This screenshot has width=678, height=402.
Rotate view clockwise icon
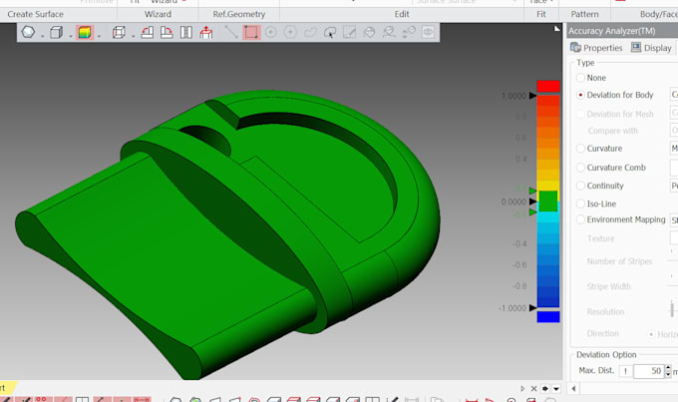pos(167,33)
